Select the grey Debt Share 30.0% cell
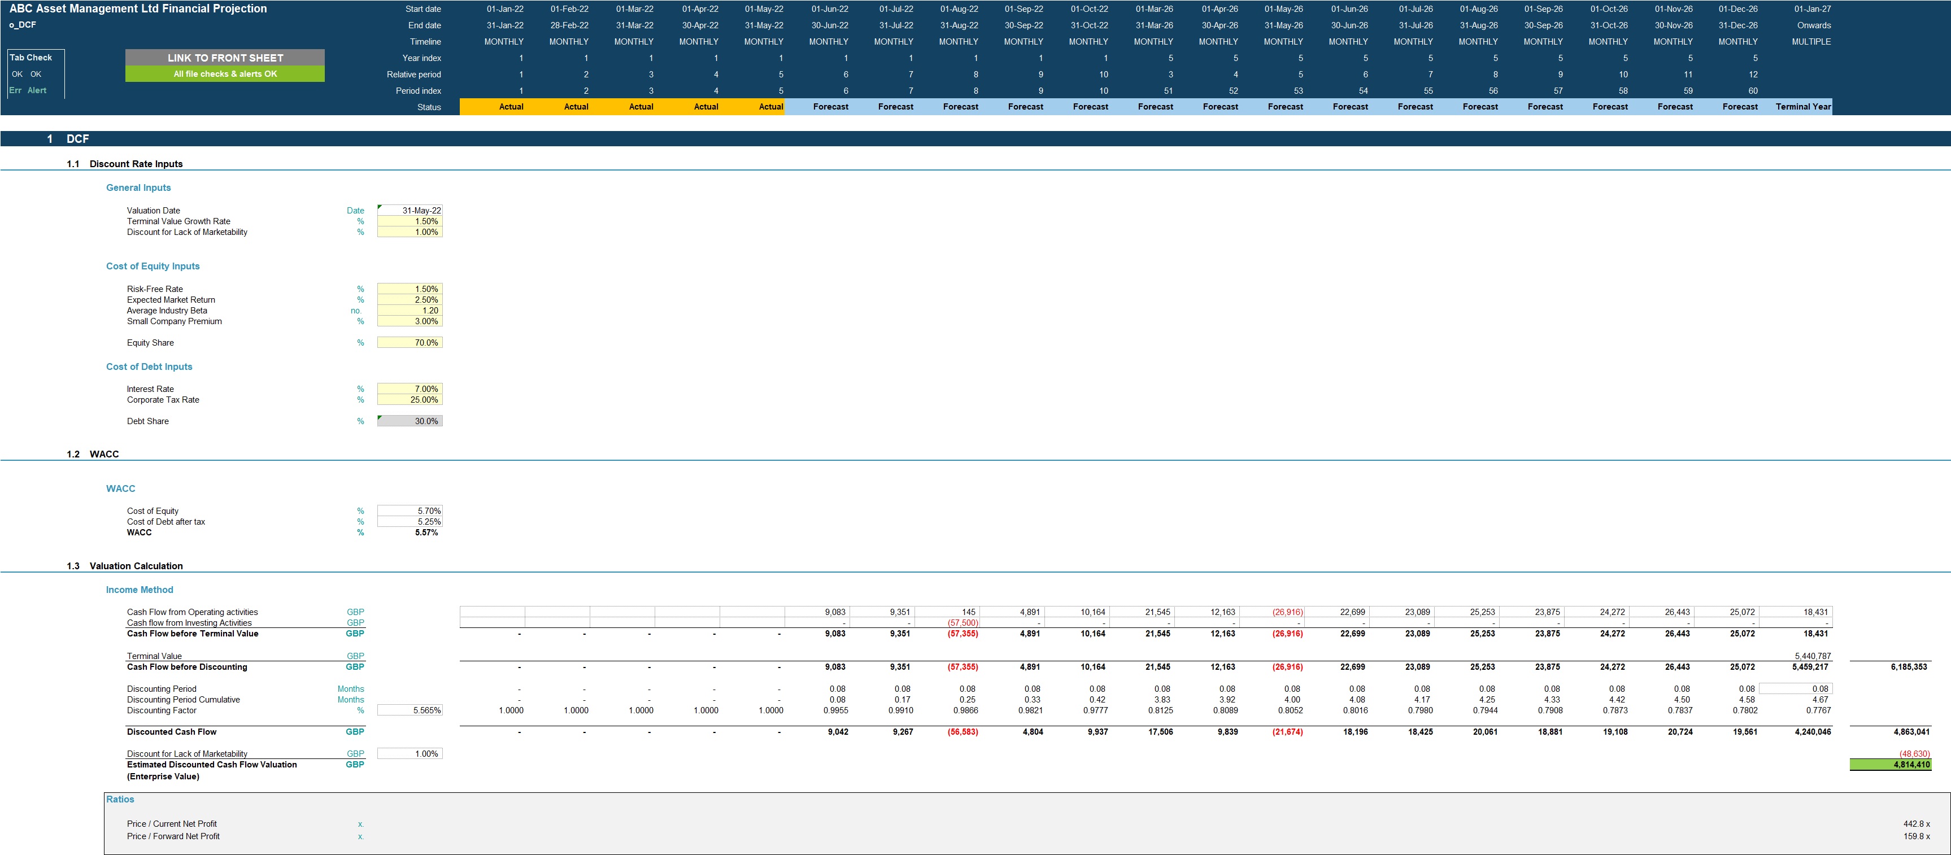 410,421
